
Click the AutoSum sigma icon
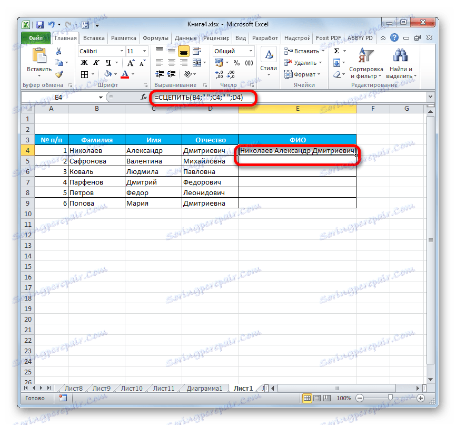(x=337, y=51)
